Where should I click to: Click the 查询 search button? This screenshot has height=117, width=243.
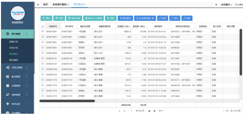(x=46, y=18)
